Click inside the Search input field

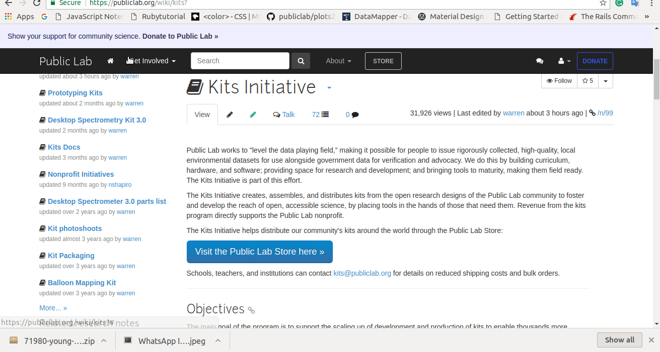coord(240,60)
